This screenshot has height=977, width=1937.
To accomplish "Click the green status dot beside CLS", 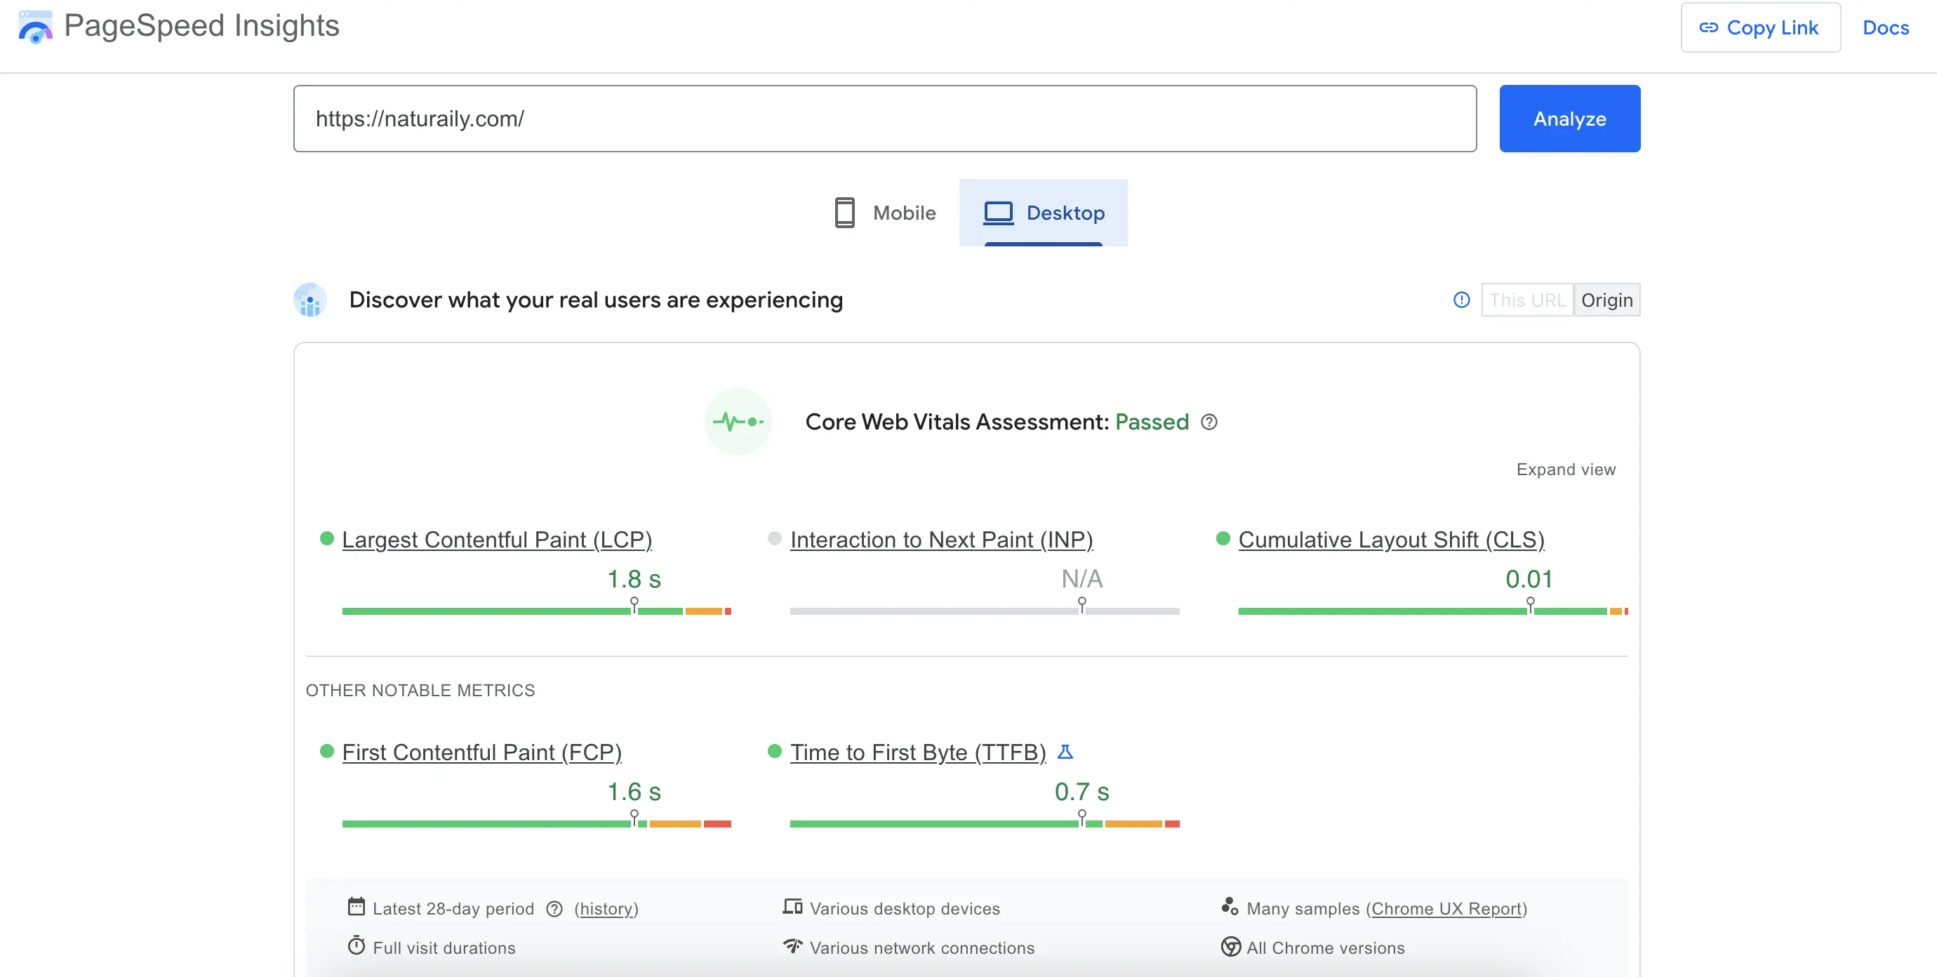I will click(1223, 538).
